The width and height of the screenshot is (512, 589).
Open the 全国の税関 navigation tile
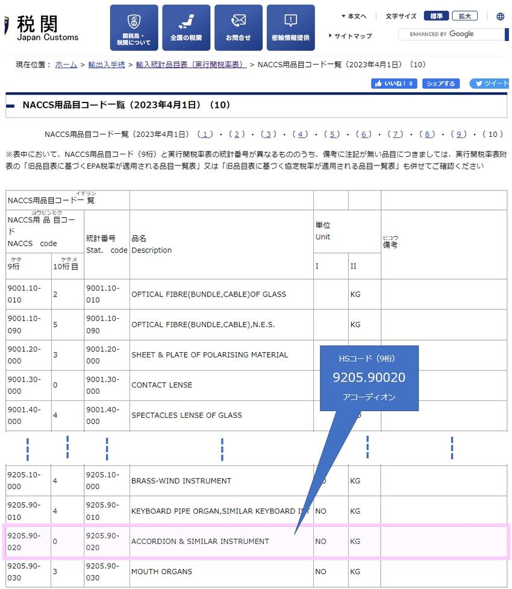click(x=186, y=27)
